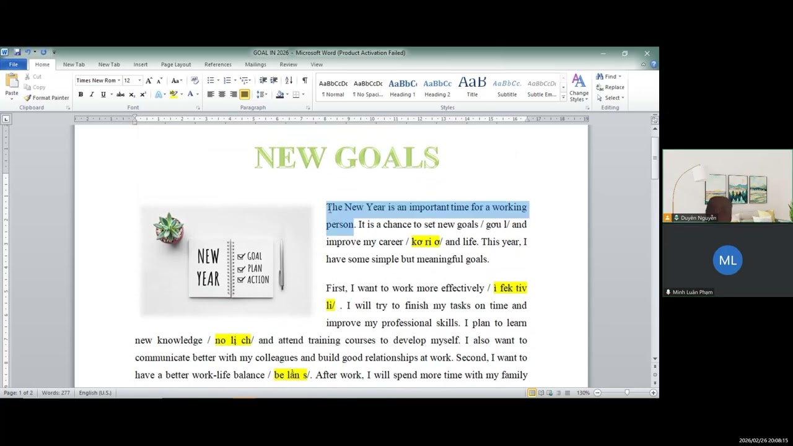Viewport: 793px width, 446px height.
Task: Click the Paste clipboard icon
Action: pyautogui.click(x=12, y=81)
